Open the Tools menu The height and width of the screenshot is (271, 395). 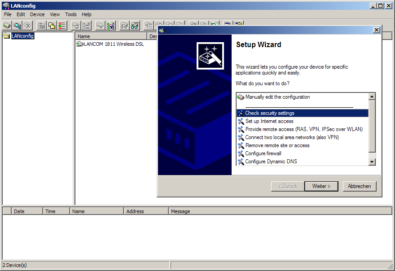tap(71, 14)
